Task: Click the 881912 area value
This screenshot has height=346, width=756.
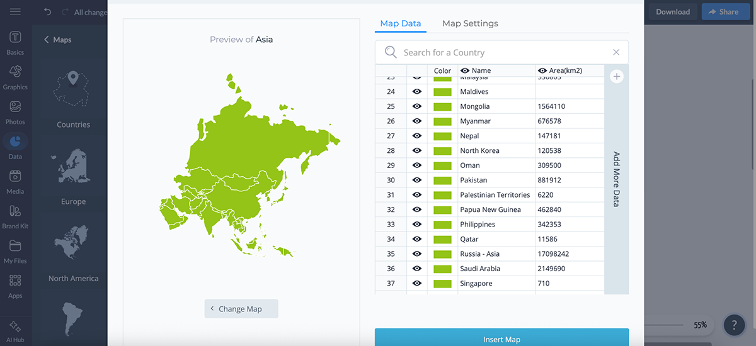Action: point(549,180)
